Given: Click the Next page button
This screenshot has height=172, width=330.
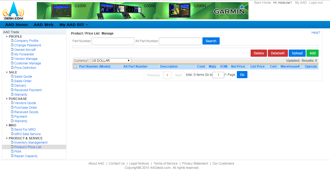Looking at the screenshot, I should click(x=179, y=75).
